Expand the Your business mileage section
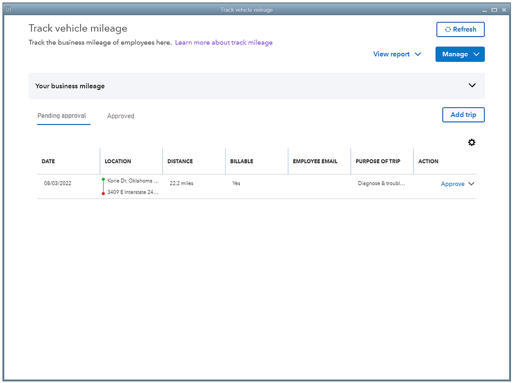This screenshot has width=513, height=383. [472, 85]
